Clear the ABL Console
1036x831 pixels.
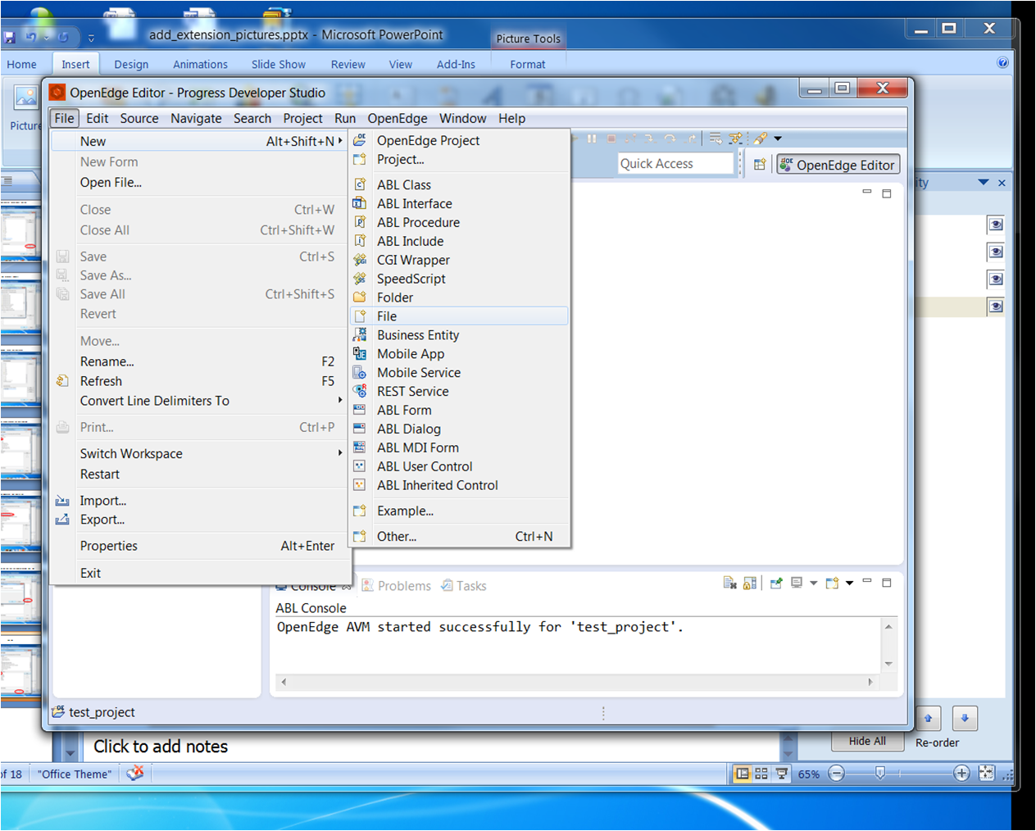(x=729, y=583)
